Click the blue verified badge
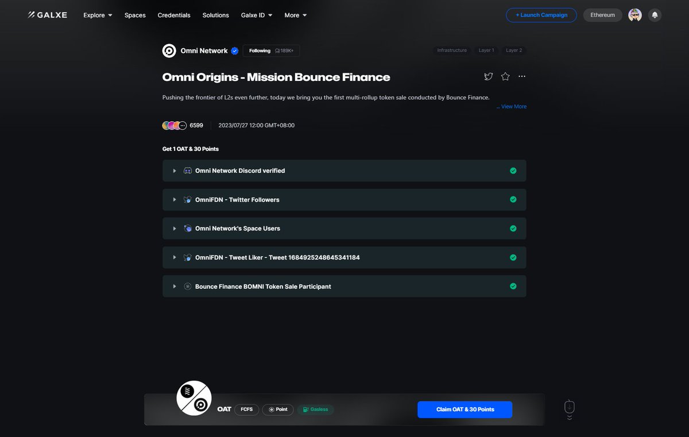 [x=235, y=51]
